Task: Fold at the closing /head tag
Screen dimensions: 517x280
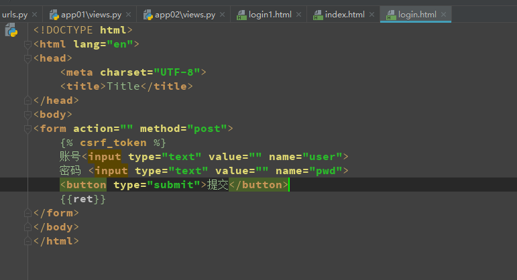Action: 27,100
